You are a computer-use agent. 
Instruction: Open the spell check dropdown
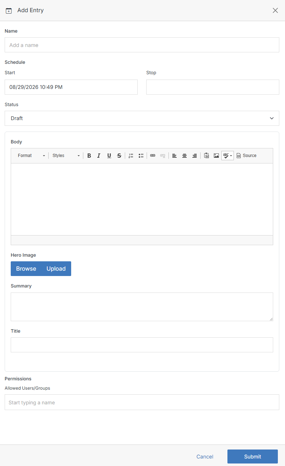[228, 156]
